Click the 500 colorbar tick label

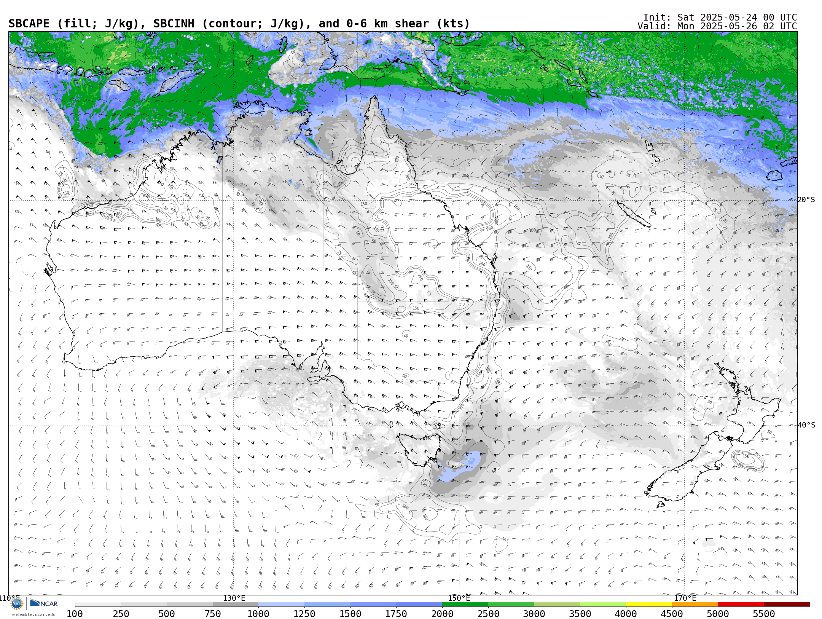click(167, 614)
